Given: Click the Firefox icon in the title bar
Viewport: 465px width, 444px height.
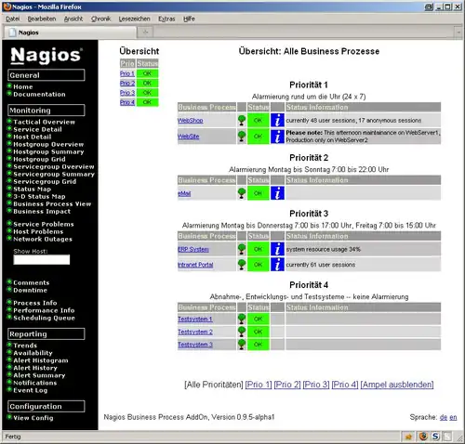Looking at the screenshot, I should coord(7,7).
